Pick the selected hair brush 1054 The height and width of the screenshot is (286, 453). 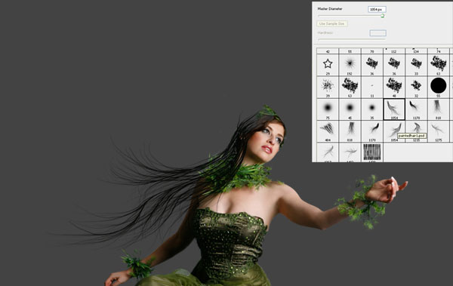pyautogui.click(x=394, y=109)
